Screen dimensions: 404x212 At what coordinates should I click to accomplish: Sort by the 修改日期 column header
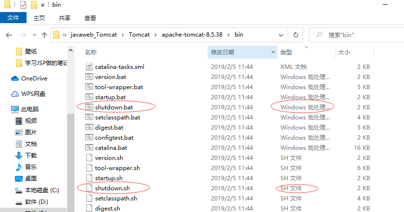pyautogui.click(x=223, y=52)
